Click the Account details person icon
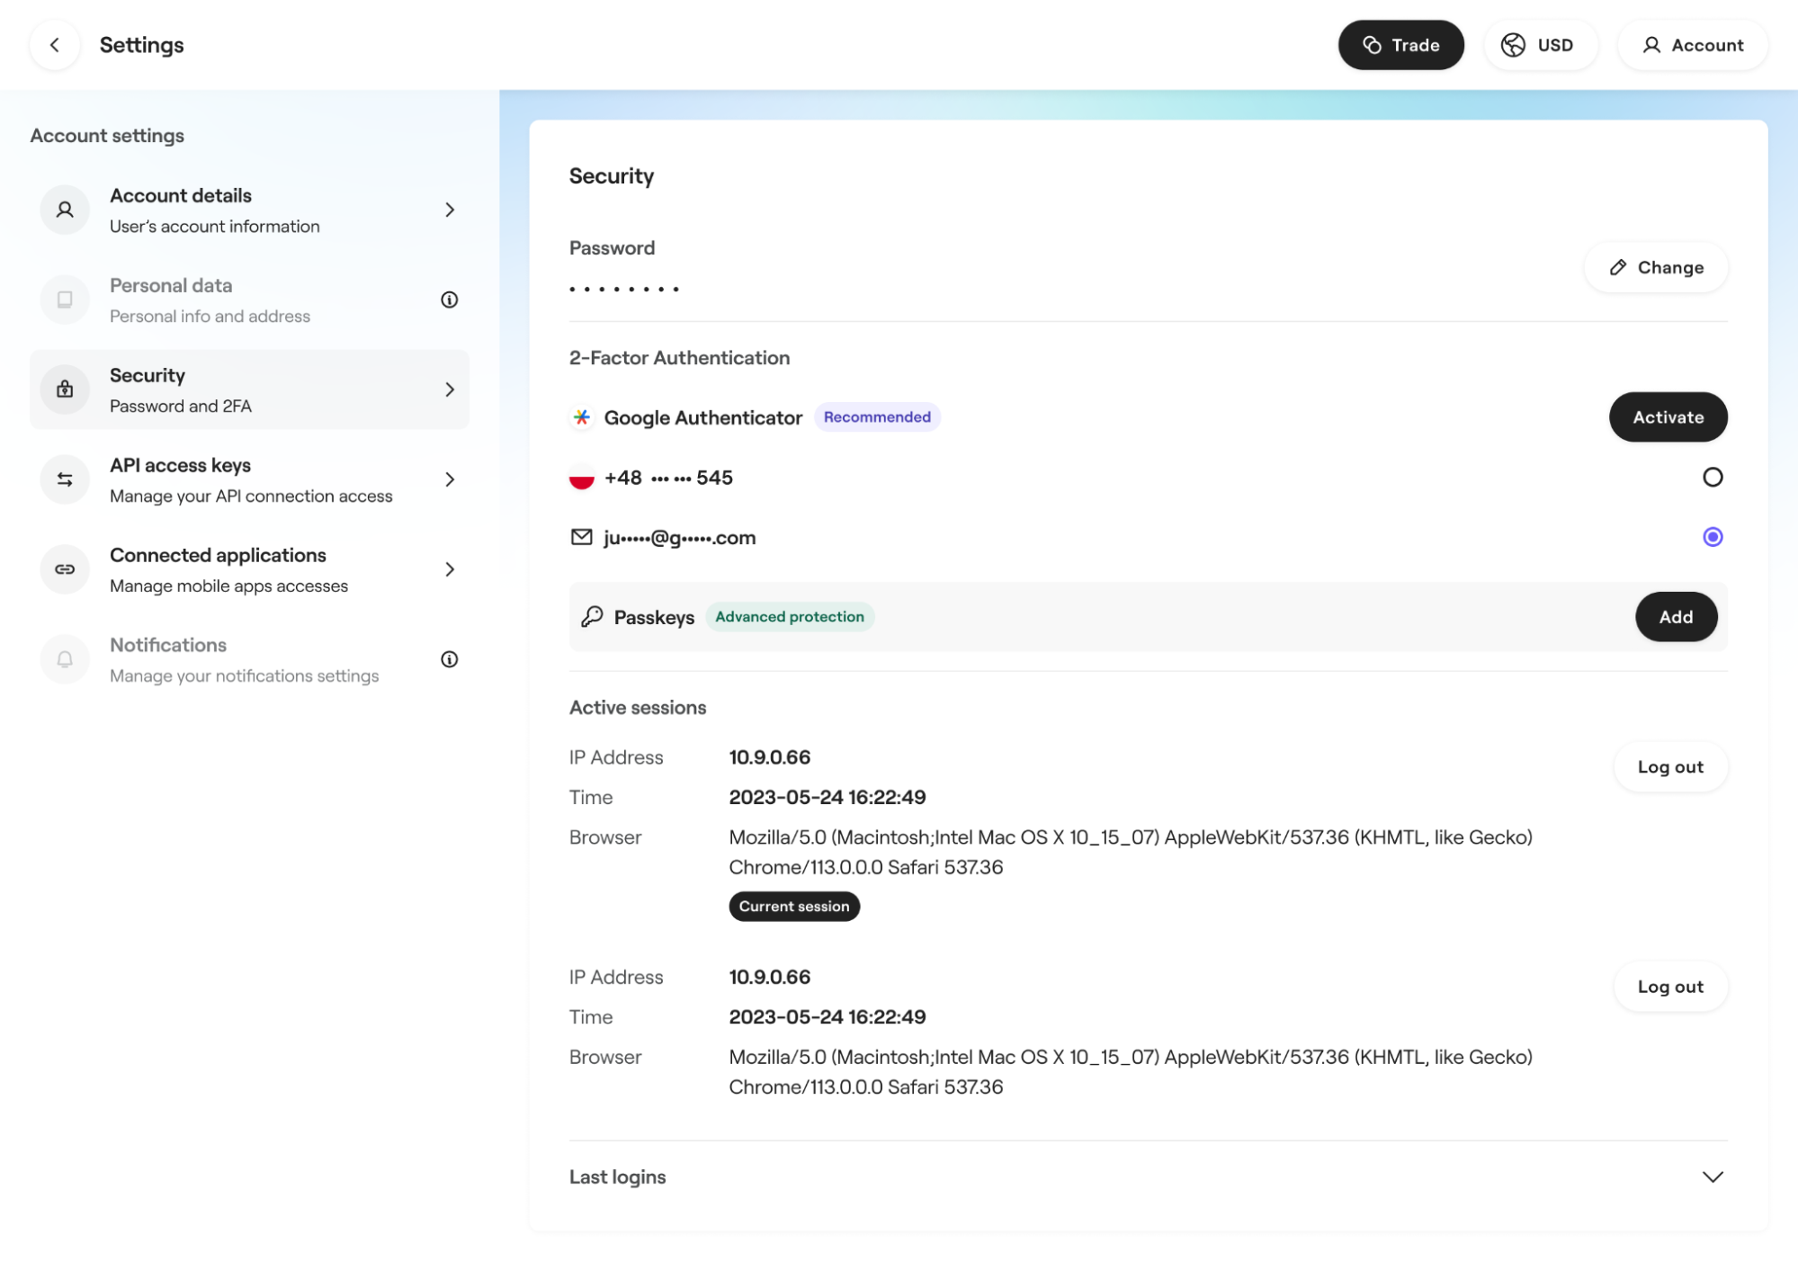The height and width of the screenshot is (1261, 1798). (65, 210)
